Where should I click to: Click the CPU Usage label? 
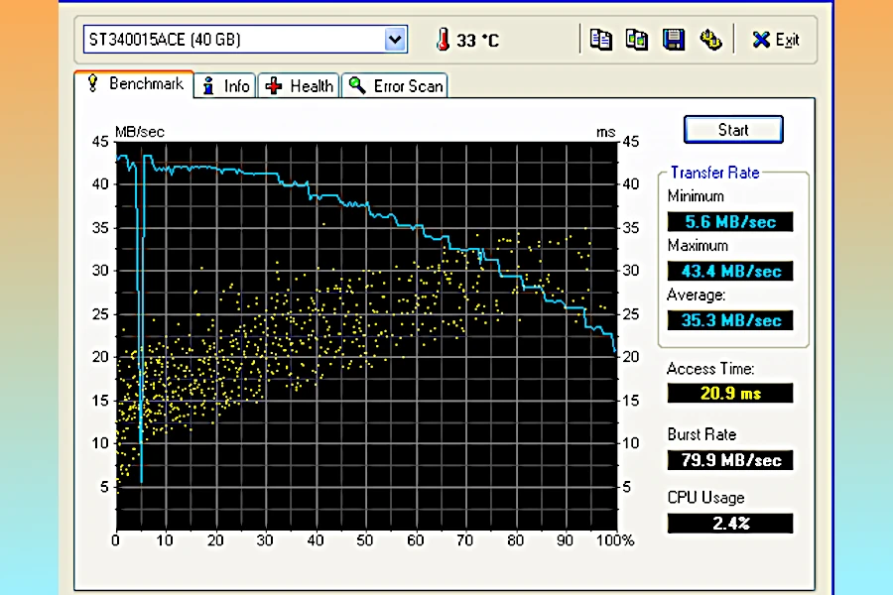[705, 498]
